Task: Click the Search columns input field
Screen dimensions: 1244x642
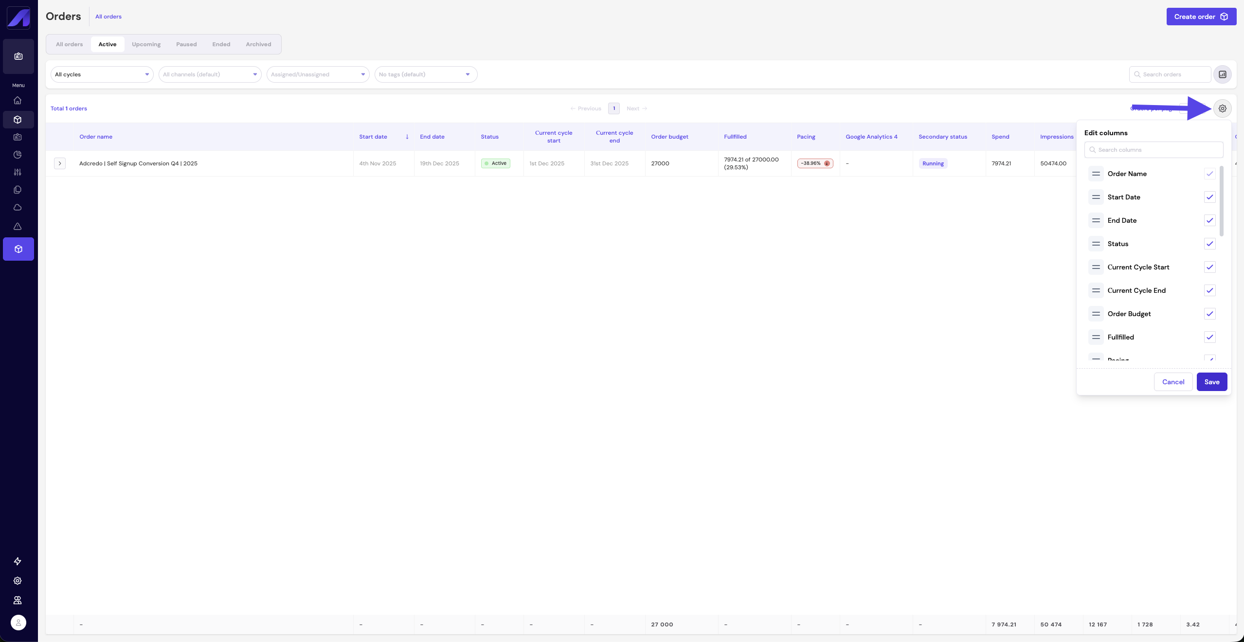Action: [1154, 150]
